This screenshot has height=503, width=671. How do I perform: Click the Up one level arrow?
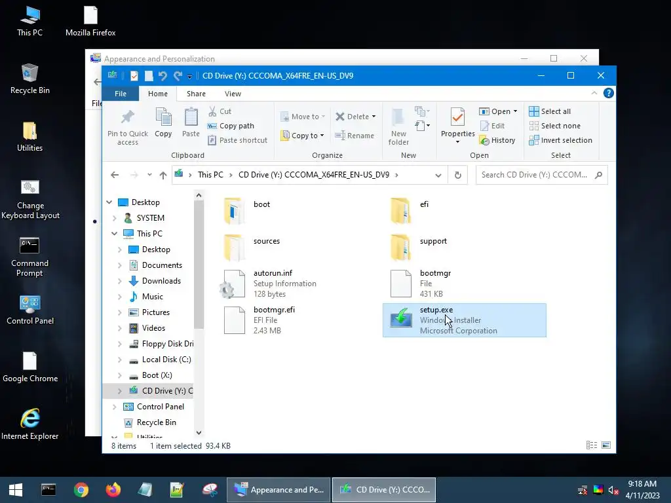pyautogui.click(x=163, y=175)
